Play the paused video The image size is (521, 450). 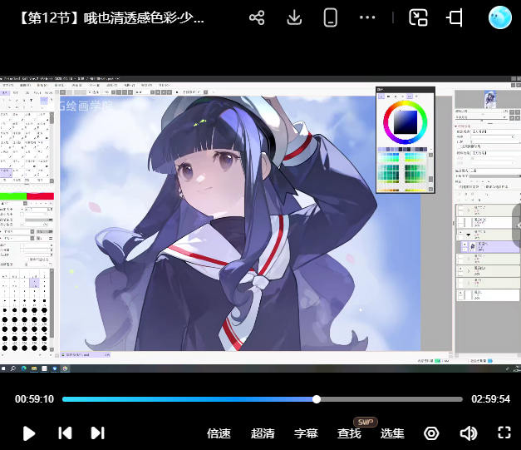pyautogui.click(x=29, y=433)
